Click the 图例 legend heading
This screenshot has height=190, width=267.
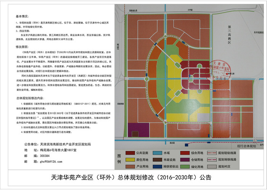coord(119,159)
